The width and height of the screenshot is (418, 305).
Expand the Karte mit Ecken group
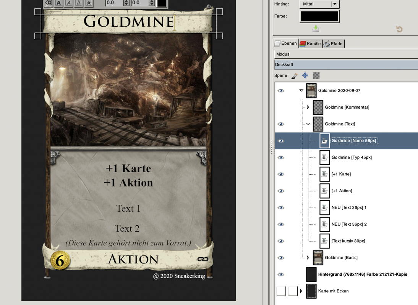(x=301, y=291)
